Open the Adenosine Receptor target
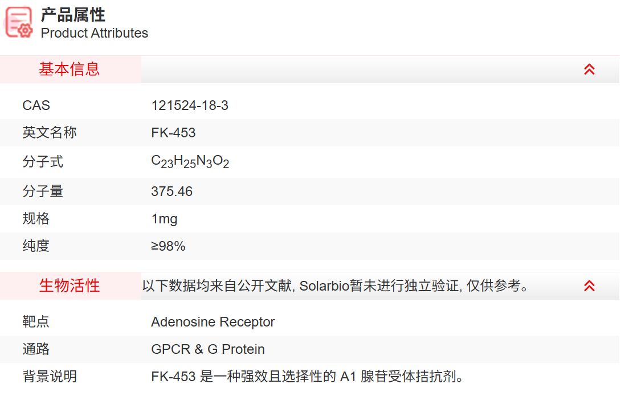Viewport: 633px width, 400px height. 213,322
